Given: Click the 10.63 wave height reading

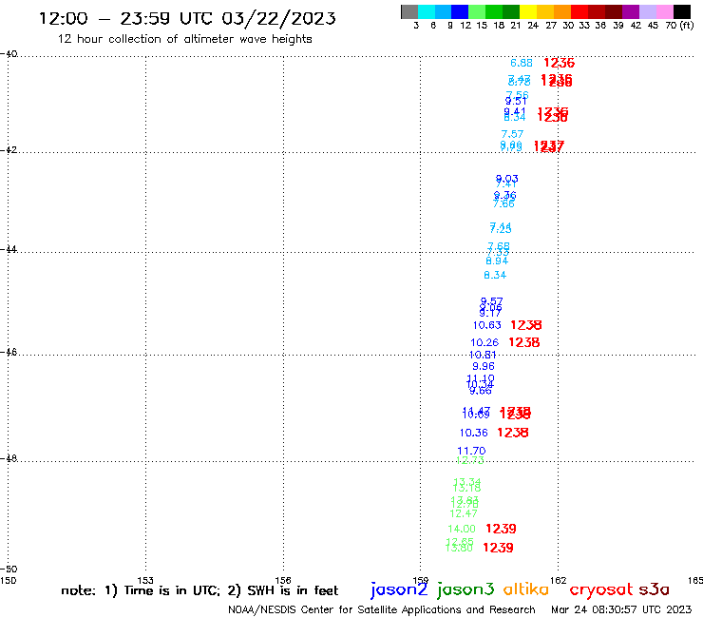Looking at the screenshot, I should 487,325.
